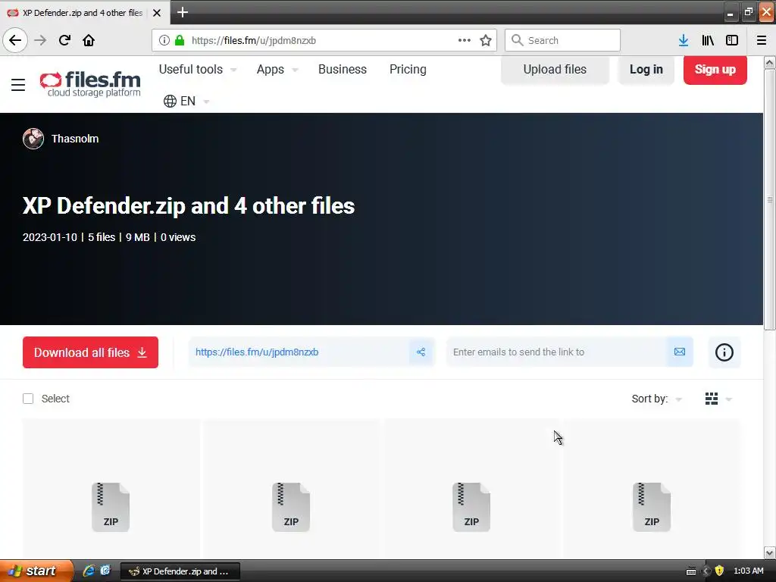Screen dimensions: 776x582
Task: Open the fourth ZIP file thumbnail
Action: (652, 507)
